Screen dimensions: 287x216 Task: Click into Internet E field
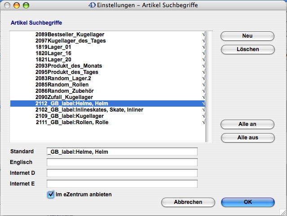click(x=122, y=183)
